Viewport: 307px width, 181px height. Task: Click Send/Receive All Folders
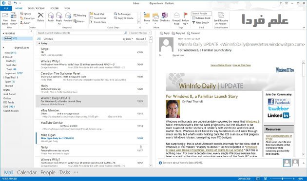[221, 18]
